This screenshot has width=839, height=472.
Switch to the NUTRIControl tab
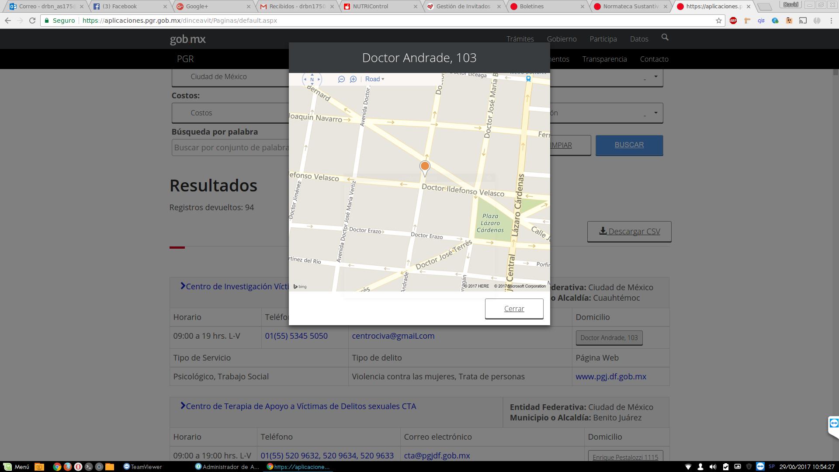(x=380, y=7)
